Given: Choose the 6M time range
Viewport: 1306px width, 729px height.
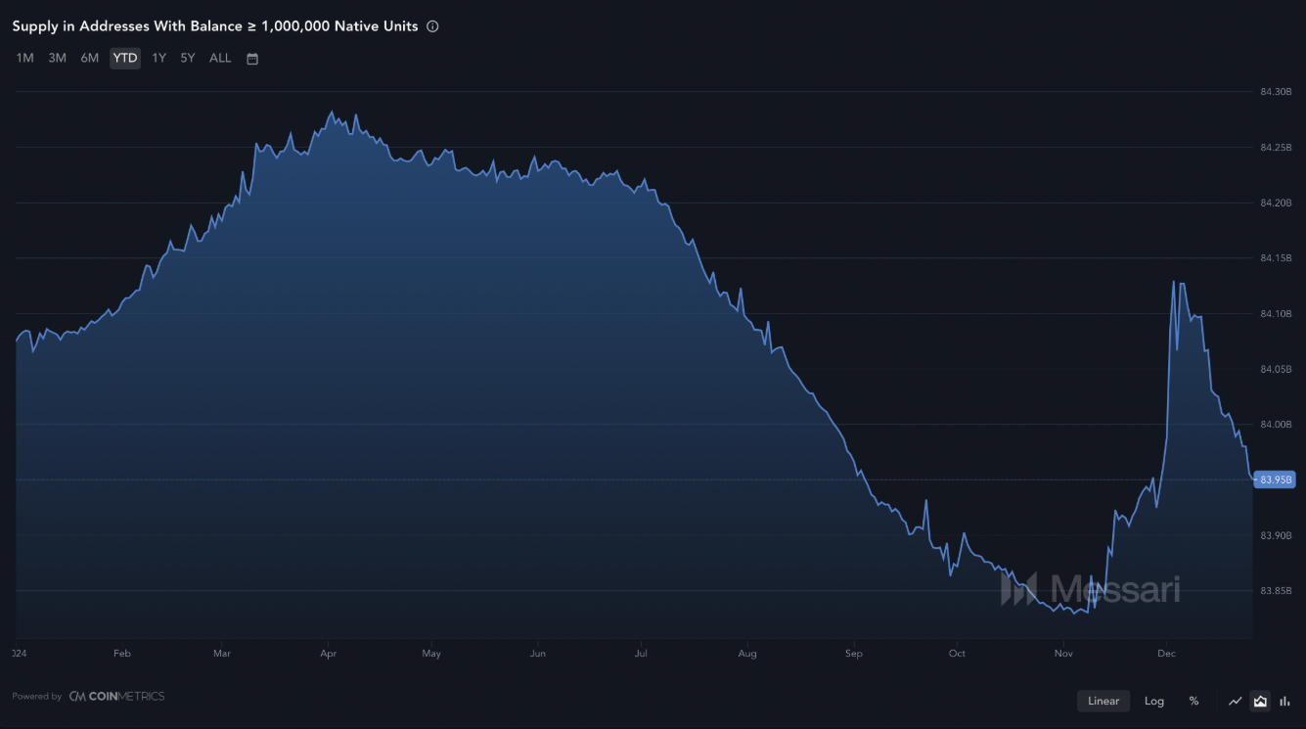Looking at the screenshot, I should pyautogui.click(x=90, y=58).
